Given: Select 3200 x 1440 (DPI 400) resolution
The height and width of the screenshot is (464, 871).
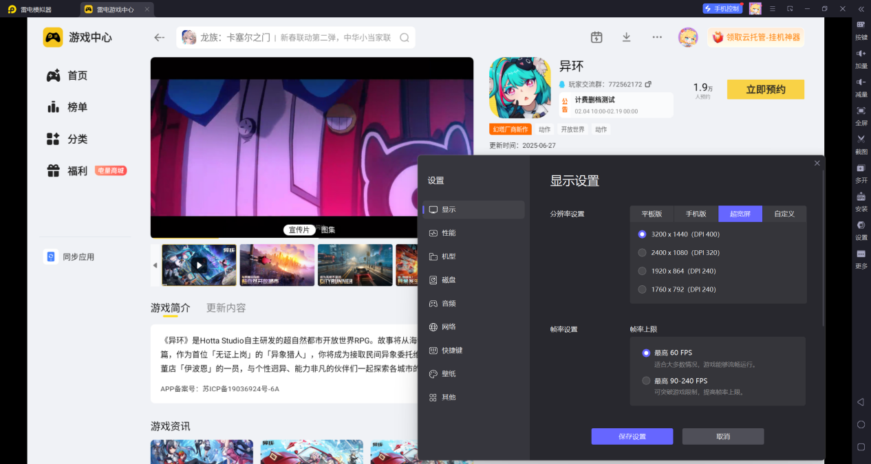Looking at the screenshot, I should click(679, 234).
